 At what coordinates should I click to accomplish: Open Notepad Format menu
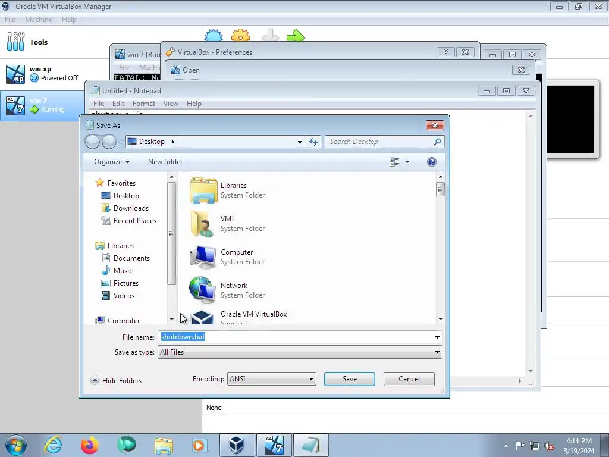click(144, 104)
